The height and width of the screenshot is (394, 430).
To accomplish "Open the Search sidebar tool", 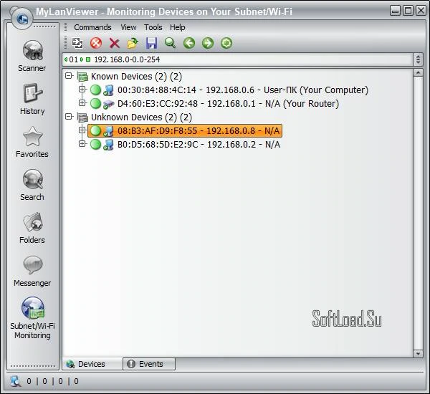I will (x=32, y=185).
